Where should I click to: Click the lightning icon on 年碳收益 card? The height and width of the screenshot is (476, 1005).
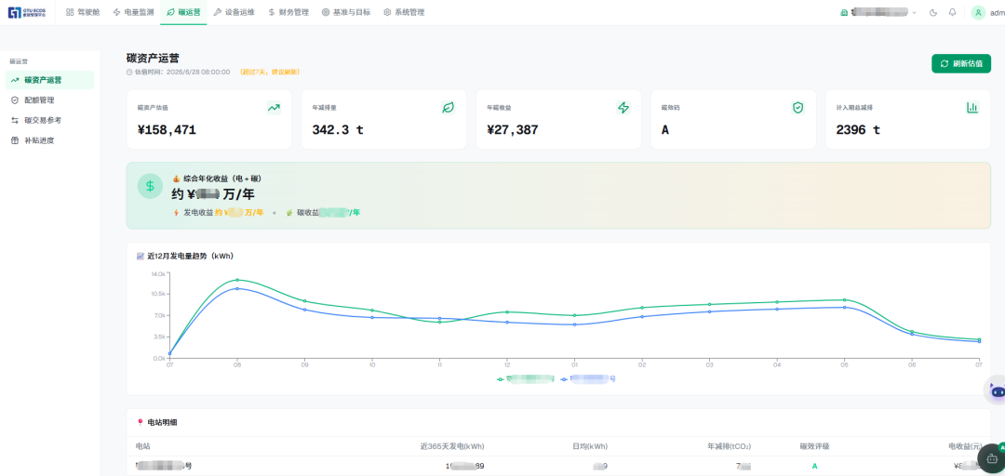click(623, 108)
